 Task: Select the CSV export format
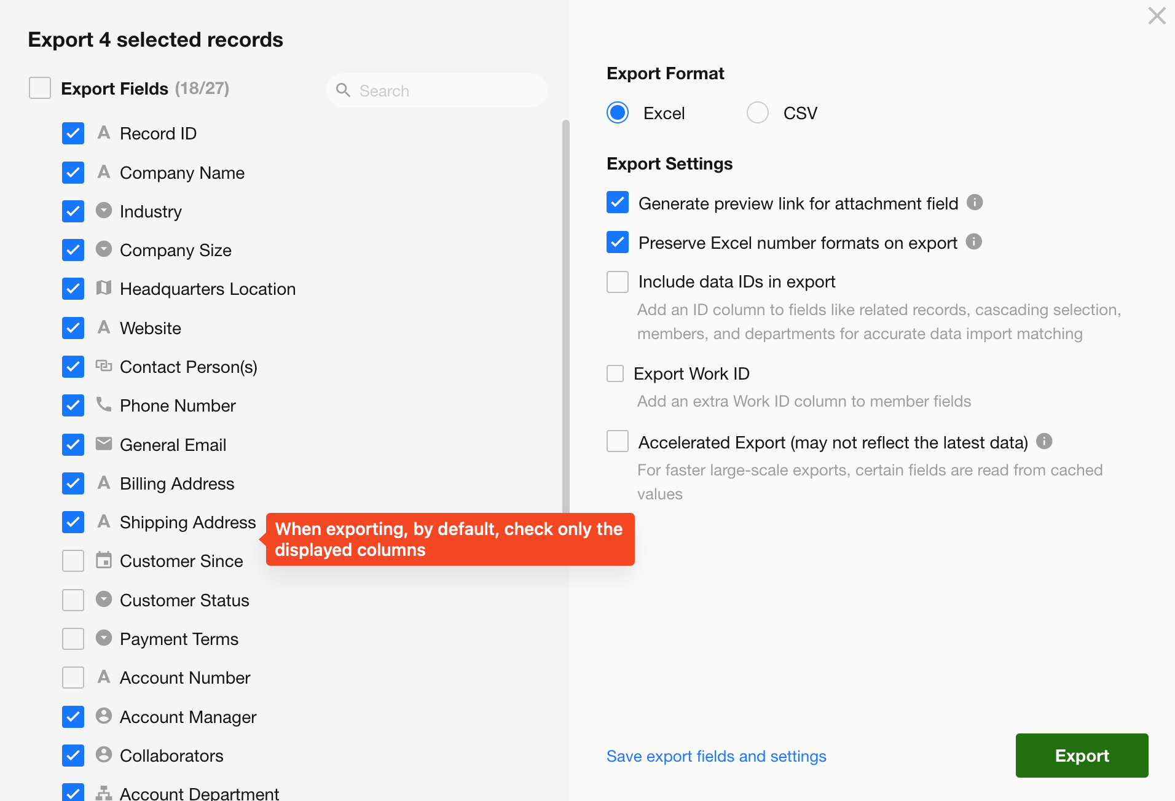[x=757, y=113]
